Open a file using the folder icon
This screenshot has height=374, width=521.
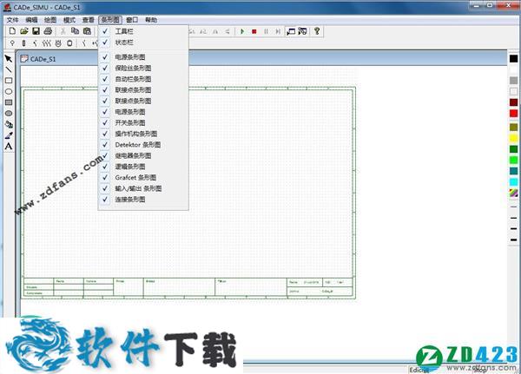[24, 31]
